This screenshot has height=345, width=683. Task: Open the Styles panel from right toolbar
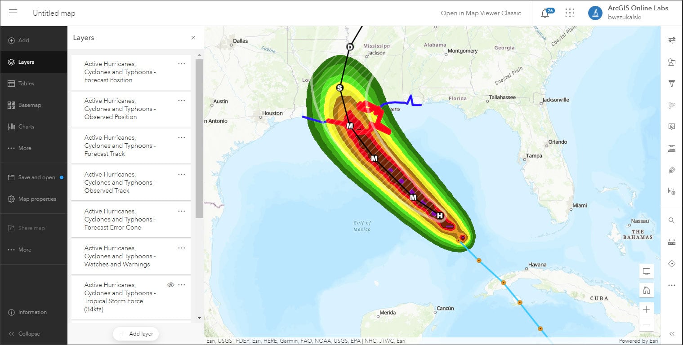[x=671, y=62]
